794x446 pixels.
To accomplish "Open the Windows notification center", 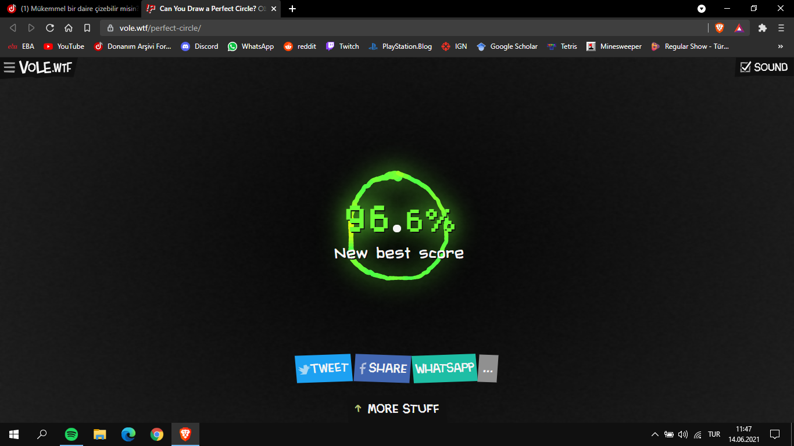I will (x=775, y=434).
